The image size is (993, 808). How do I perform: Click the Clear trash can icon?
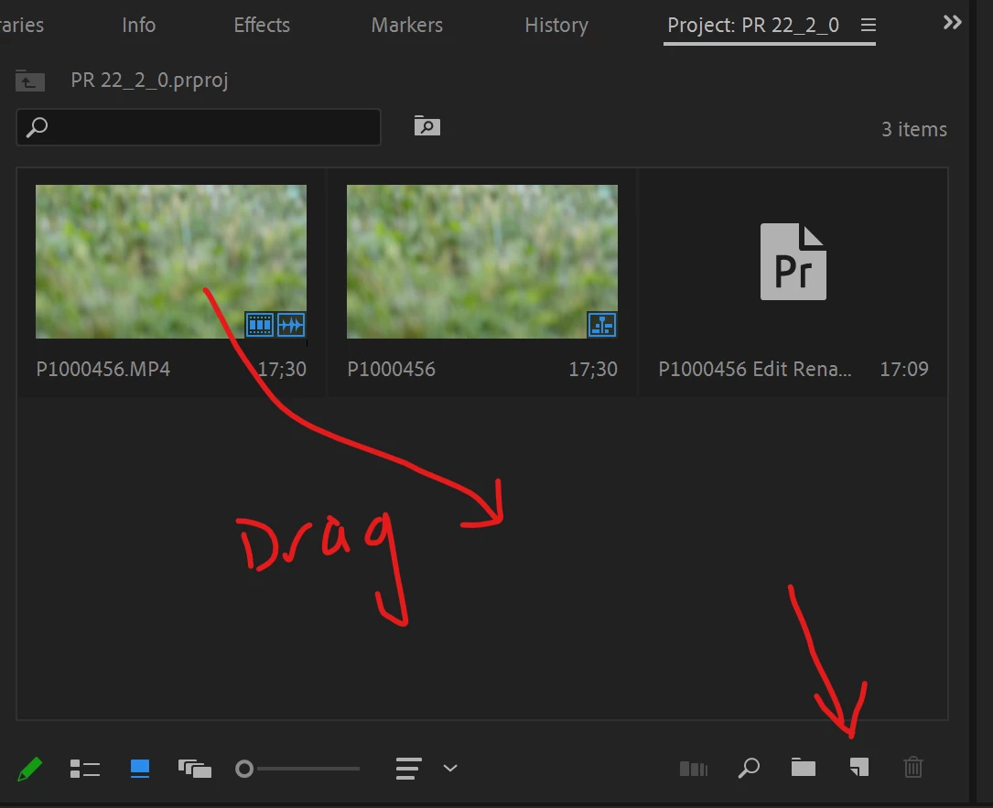[913, 768]
